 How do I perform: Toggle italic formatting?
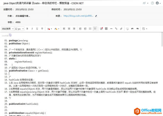(32, 29)
